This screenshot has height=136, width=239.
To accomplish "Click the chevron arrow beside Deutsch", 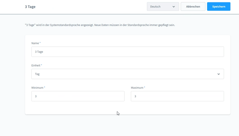I will [174, 7].
